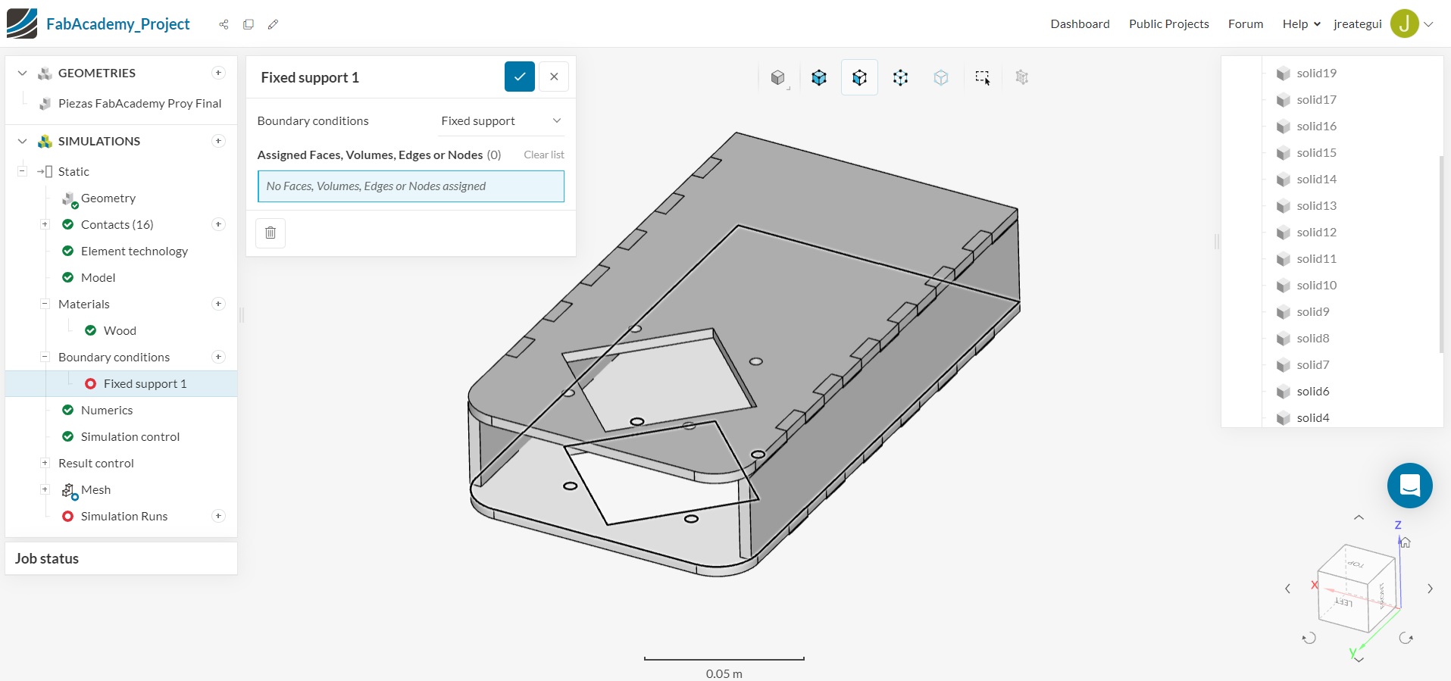Viewport: 1451px width, 681px height.
Task: Close the Fixed support 1 panel
Action: point(554,77)
